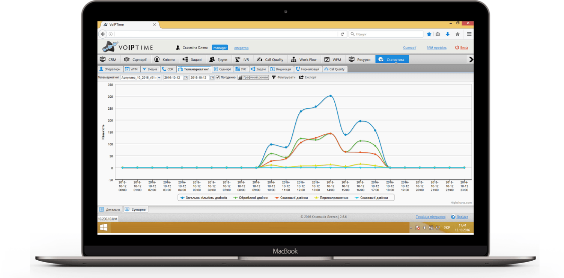This screenshot has height=278, width=564.
Task: Expand the main menu right arrow
Action: tap(471, 59)
